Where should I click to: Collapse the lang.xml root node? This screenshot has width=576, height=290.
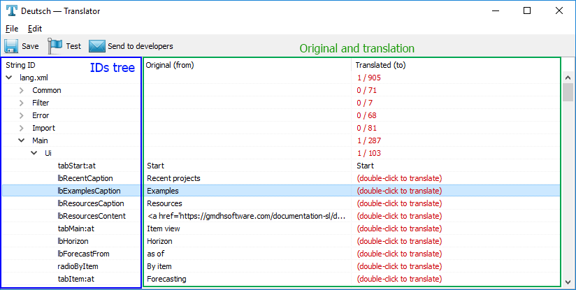[9, 78]
